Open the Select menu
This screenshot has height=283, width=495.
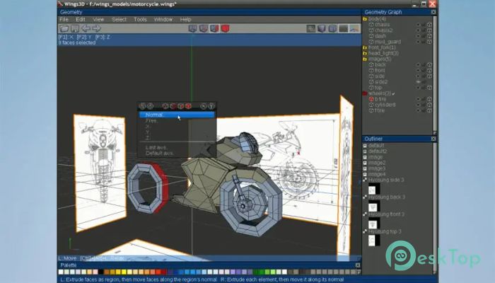point(119,19)
